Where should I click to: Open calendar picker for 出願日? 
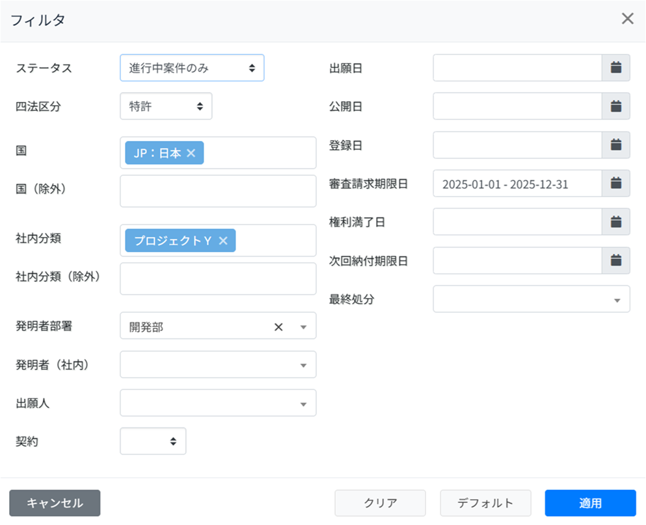(x=615, y=68)
